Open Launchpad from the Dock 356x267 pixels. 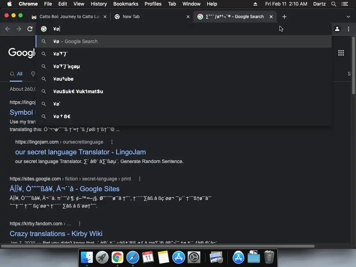tap(102, 257)
